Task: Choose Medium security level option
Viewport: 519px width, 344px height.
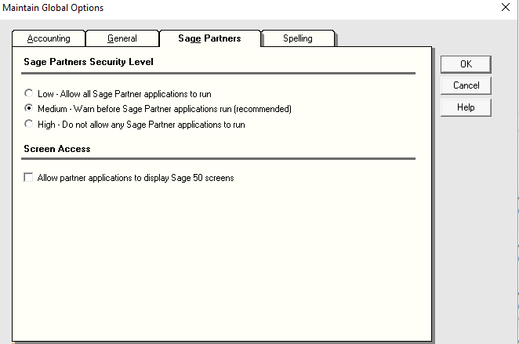Action: pos(29,108)
